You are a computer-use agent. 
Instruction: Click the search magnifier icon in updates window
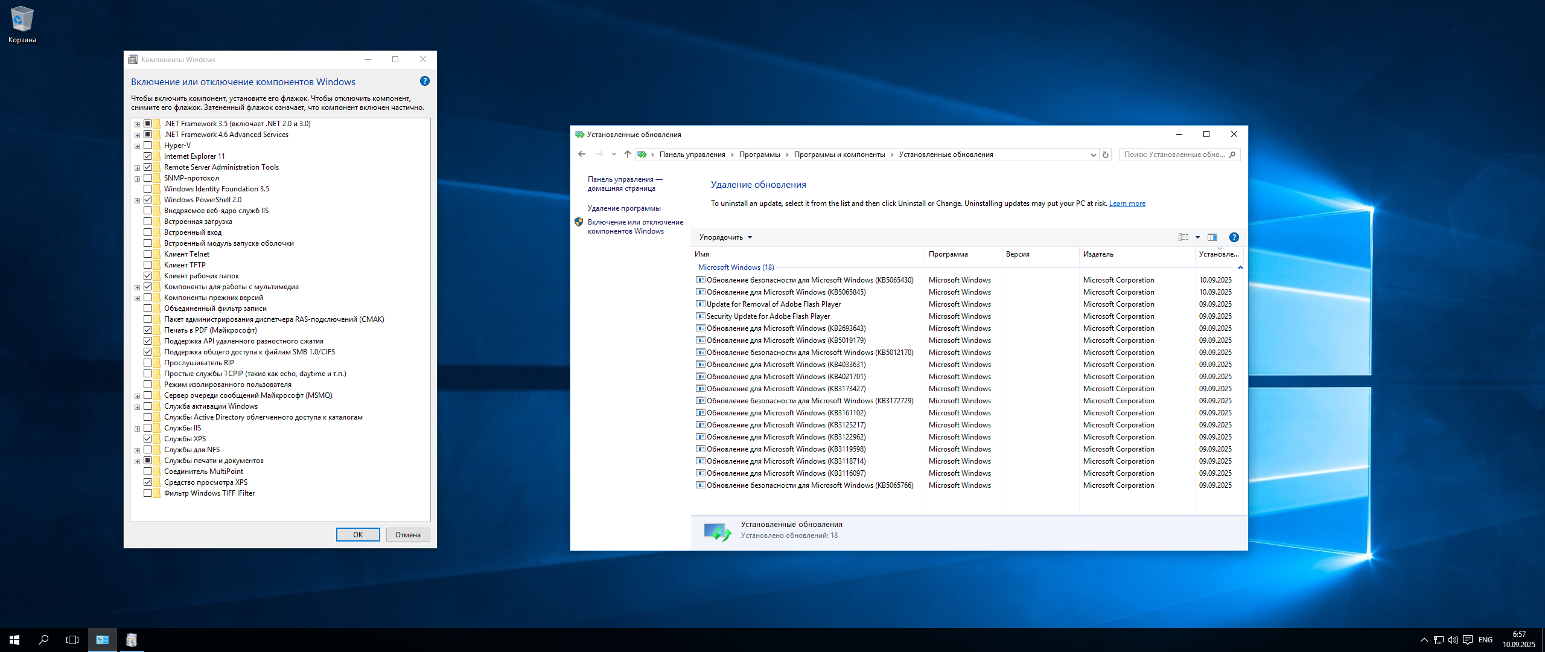[1232, 155]
